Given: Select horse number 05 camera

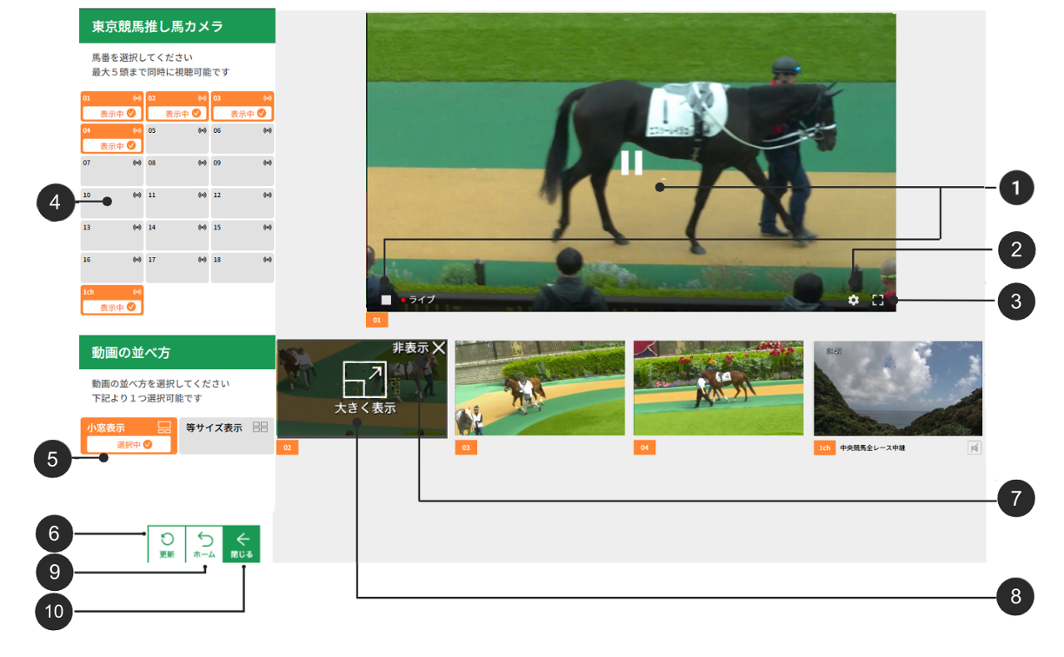Looking at the screenshot, I should point(177,138).
